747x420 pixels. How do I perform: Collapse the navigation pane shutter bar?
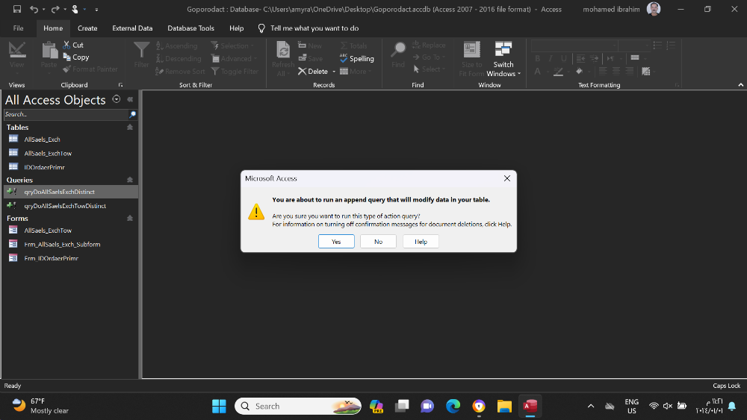(130, 99)
